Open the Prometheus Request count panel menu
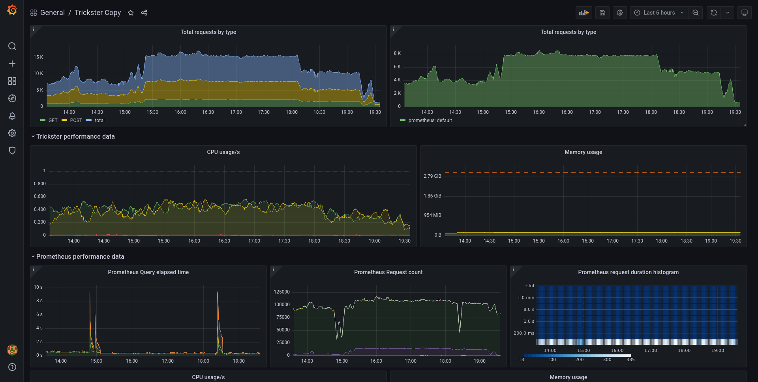The height and width of the screenshot is (382, 758). 388,272
